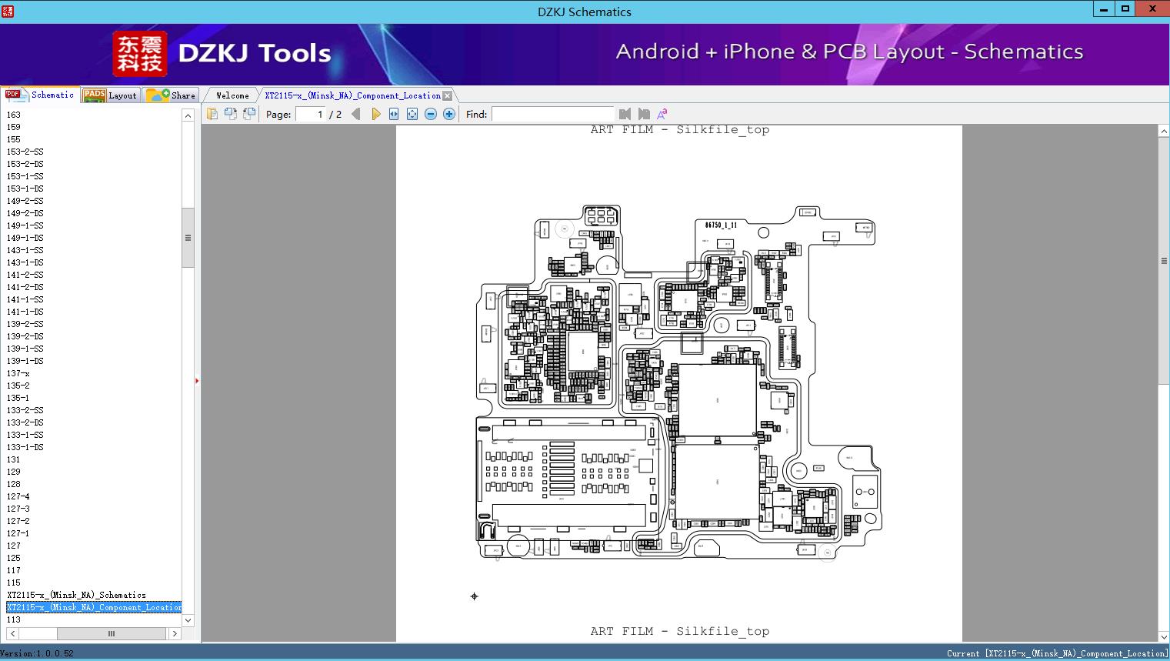Go to the previous page arrow
This screenshot has height=661, width=1170.
(356, 114)
